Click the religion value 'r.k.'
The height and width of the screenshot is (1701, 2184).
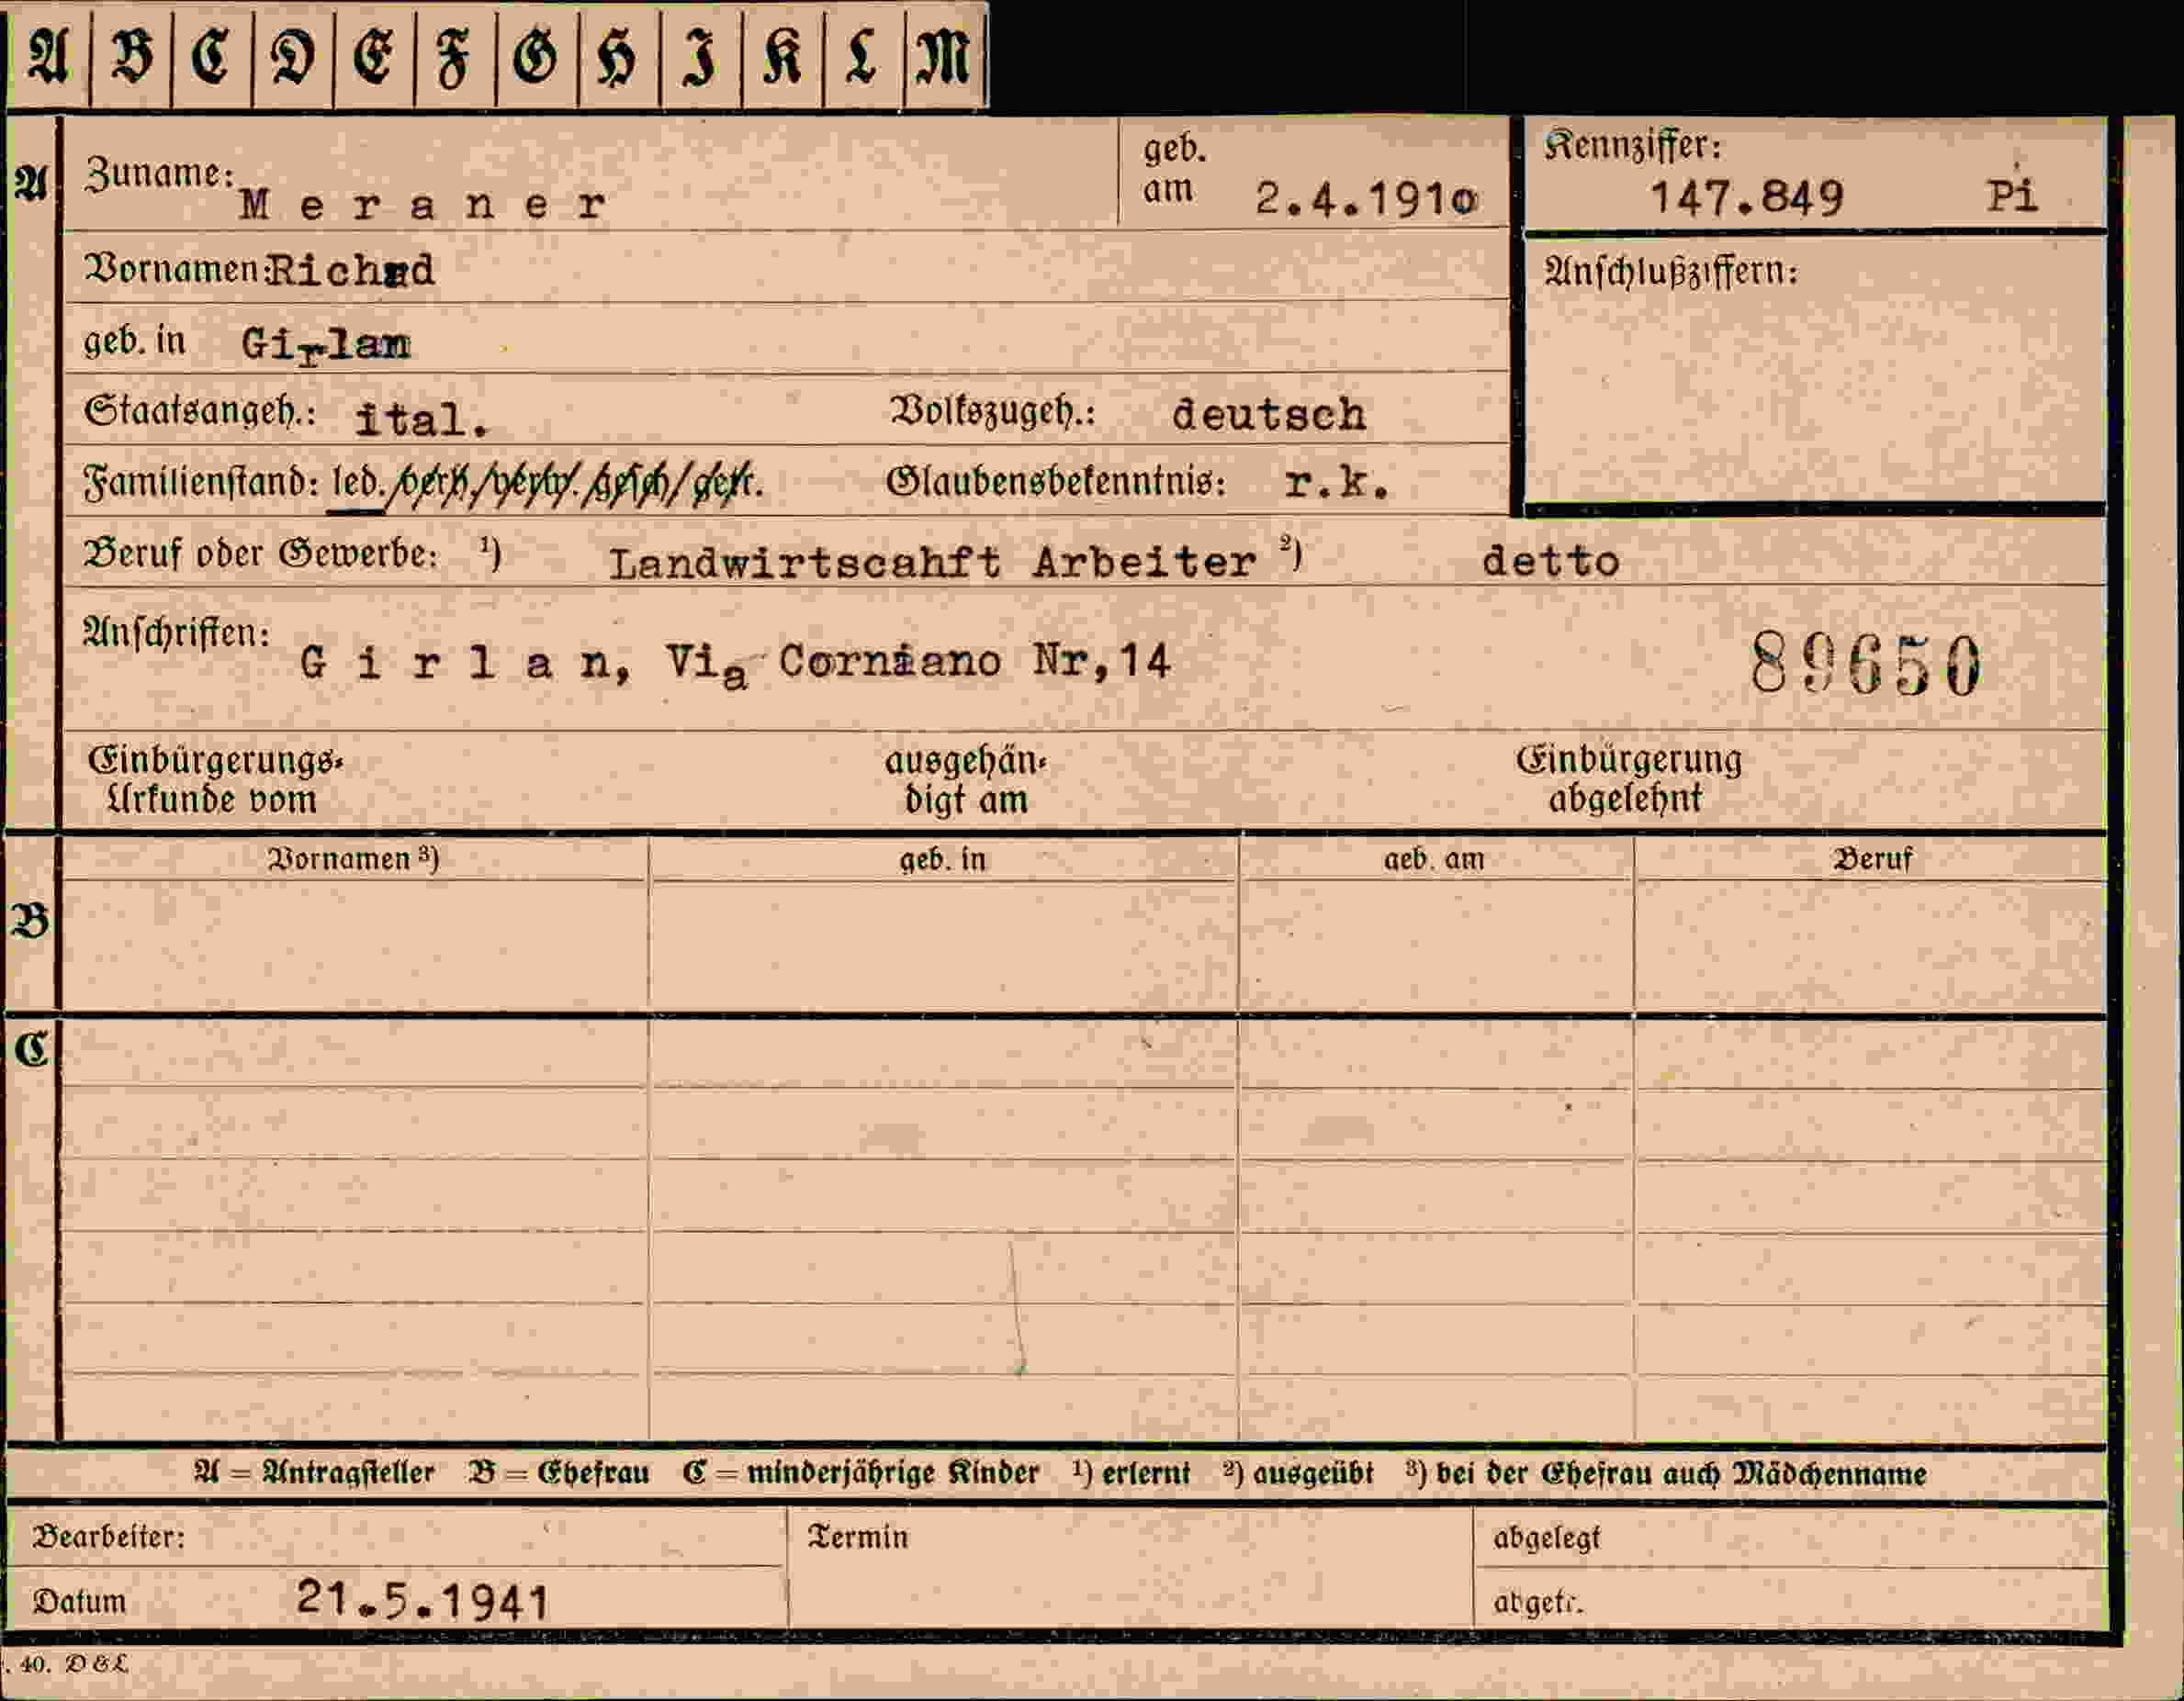pos(1337,483)
